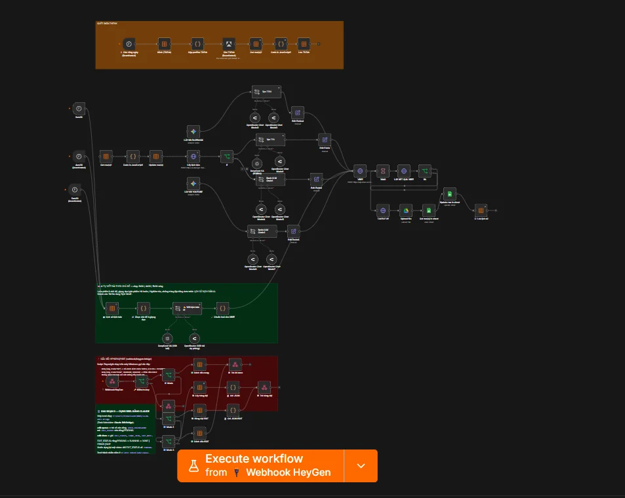Screen dimensions: 625x498
Task: Select the Switch node inside the red sticky
Action: pos(142,381)
